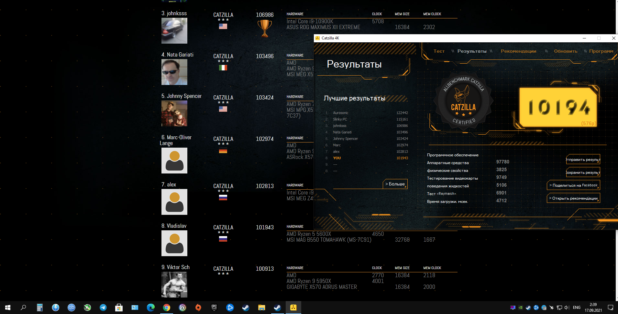Click the FPS monitor tray icon showing 60
The image size is (618, 314).
click(x=513, y=308)
